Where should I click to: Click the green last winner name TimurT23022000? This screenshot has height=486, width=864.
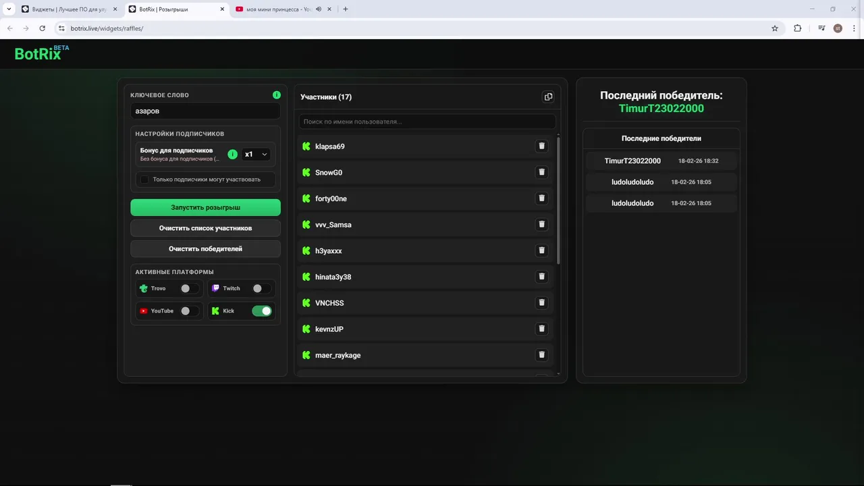(661, 109)
